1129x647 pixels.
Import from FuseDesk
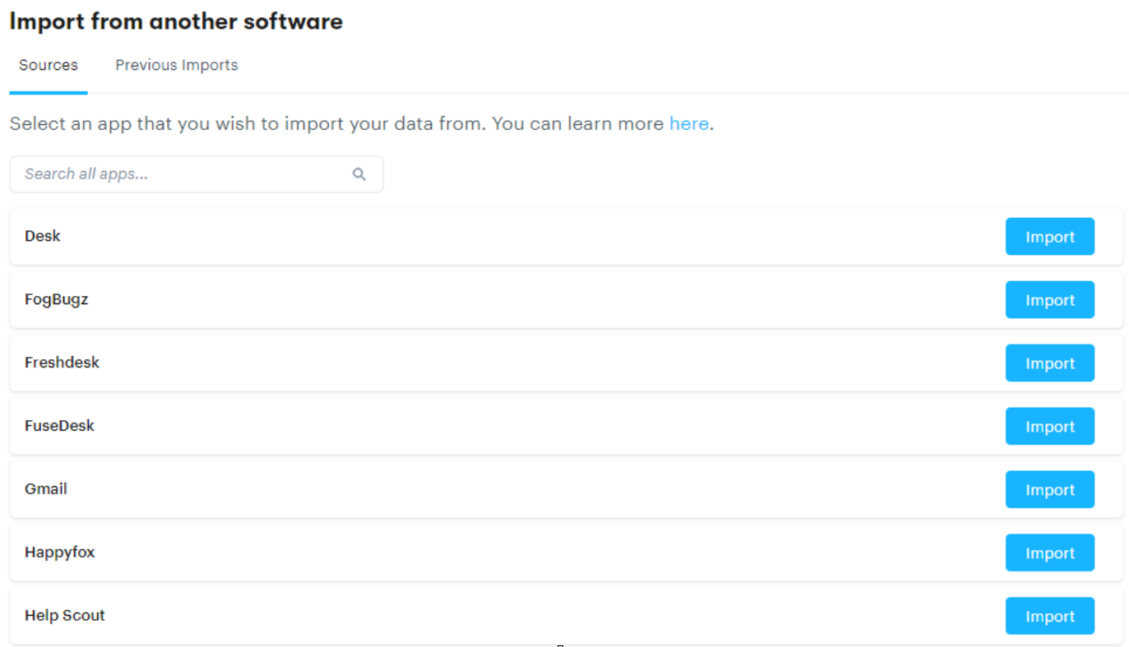(1050, 427)
